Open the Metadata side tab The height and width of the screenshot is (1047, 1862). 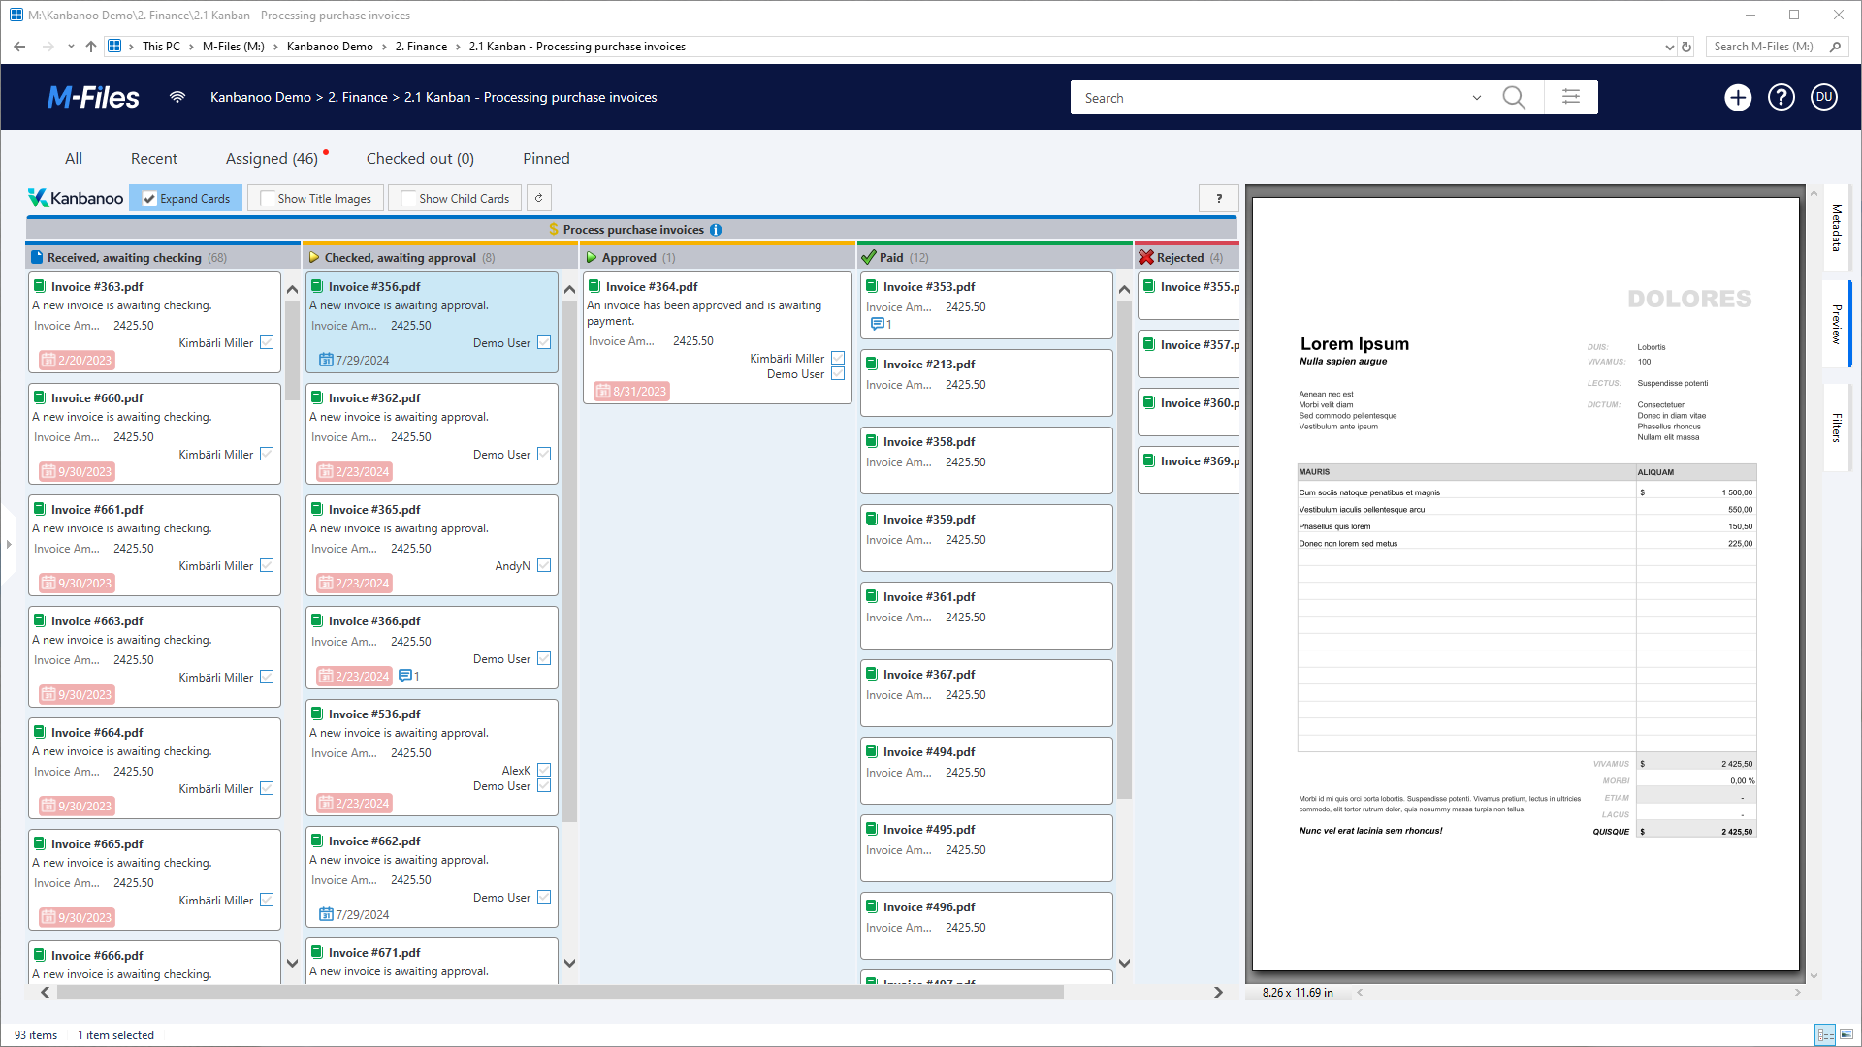click(1836, 228)
